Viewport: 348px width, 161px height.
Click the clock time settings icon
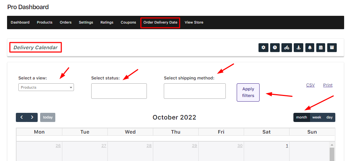[x=275, y=47]
